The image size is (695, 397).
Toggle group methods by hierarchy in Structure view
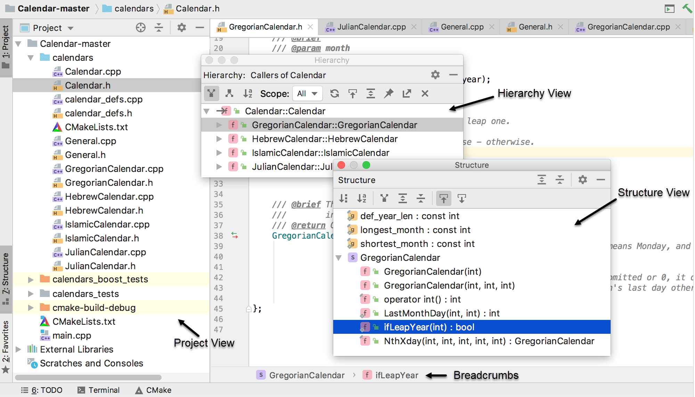[384, 198]
